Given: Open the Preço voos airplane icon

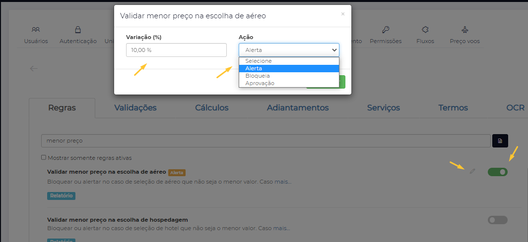Looking at the screenshot, I should point(464,30).
